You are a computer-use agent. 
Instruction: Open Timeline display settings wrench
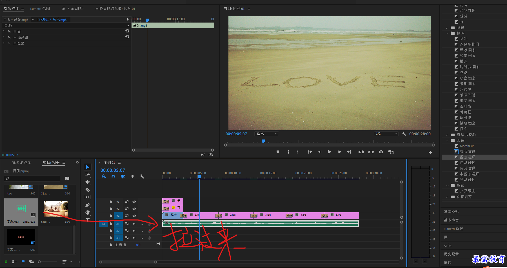(x=142, y=176)
